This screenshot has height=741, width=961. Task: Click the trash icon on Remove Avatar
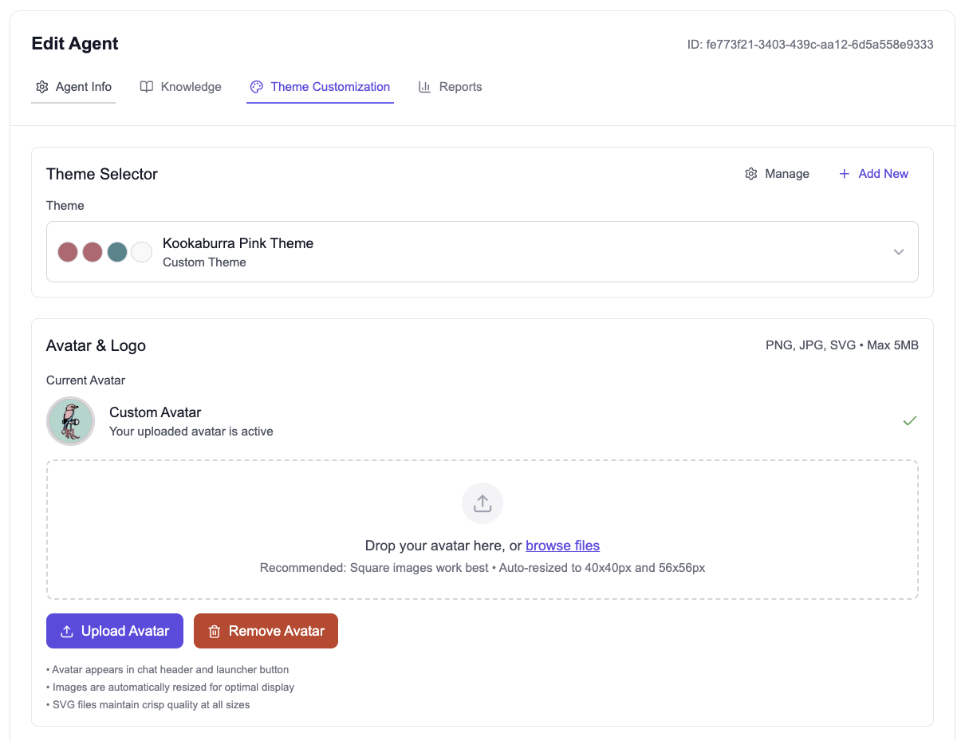point(214,631)
